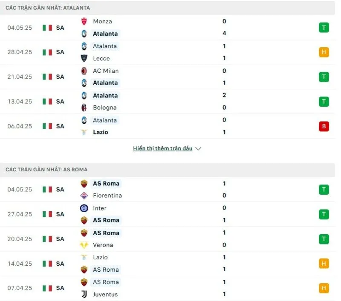Toggle the green T result badge for Monza match
The image size is (341, 301).
pos(324,27)
